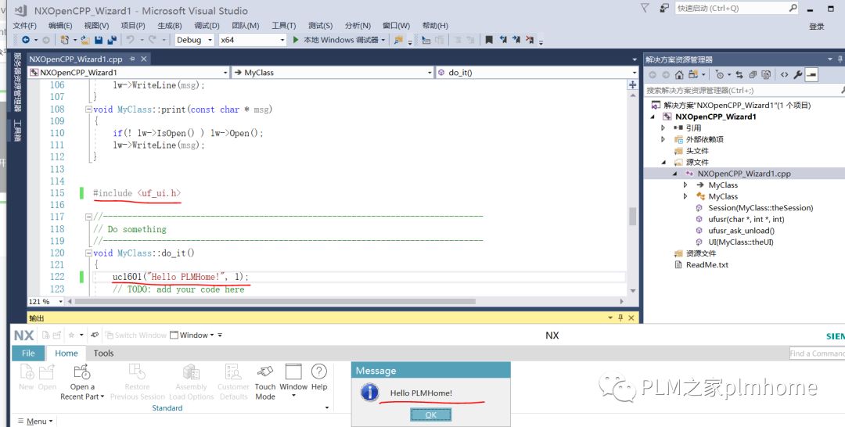Go to the previous bookmark
The image size is (845, 427).
503,40
